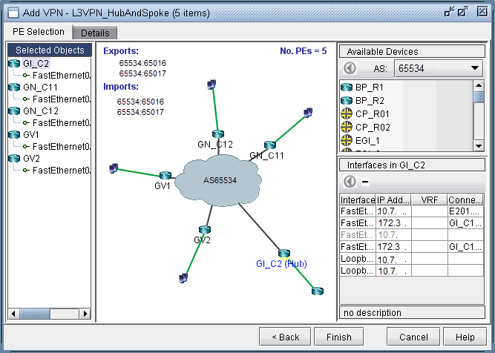Click the GI_C2 (Hub) router icon
This screenshot has width=495, height=353.
pyautogui.click(x=283, y=254)
